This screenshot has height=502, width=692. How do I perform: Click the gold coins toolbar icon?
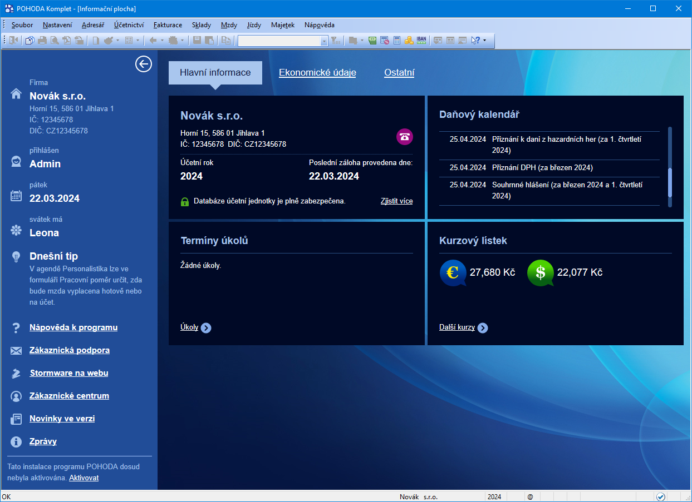[x=409, y=40]
